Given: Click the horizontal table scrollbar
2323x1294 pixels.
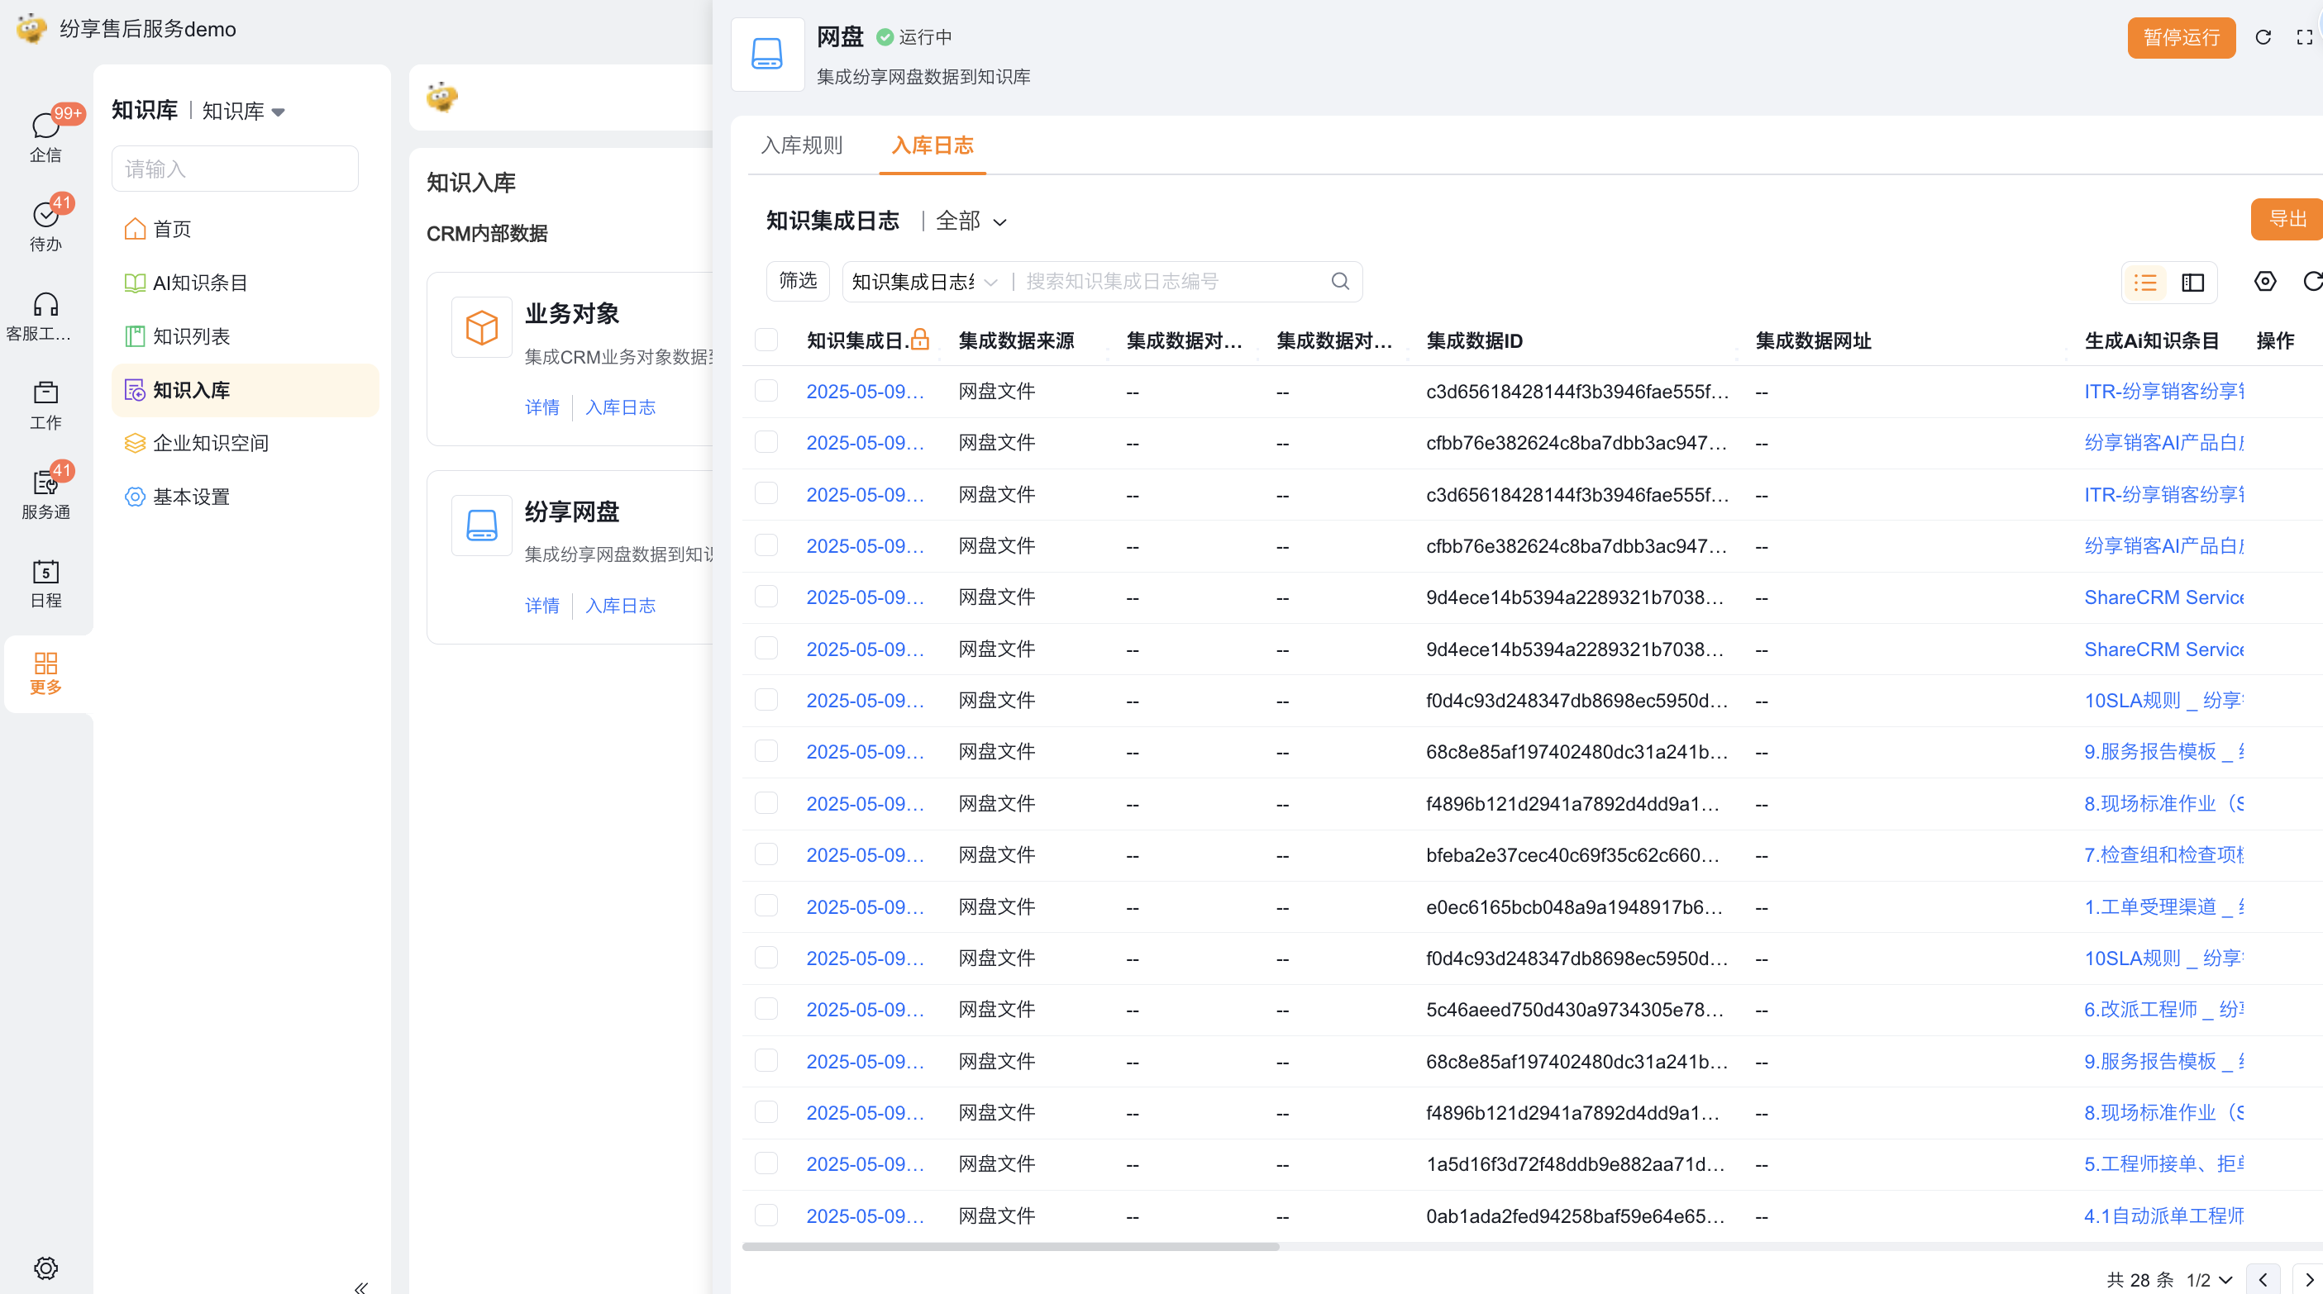Looking at the screenshot, I should click(x=1010, y=1246).
